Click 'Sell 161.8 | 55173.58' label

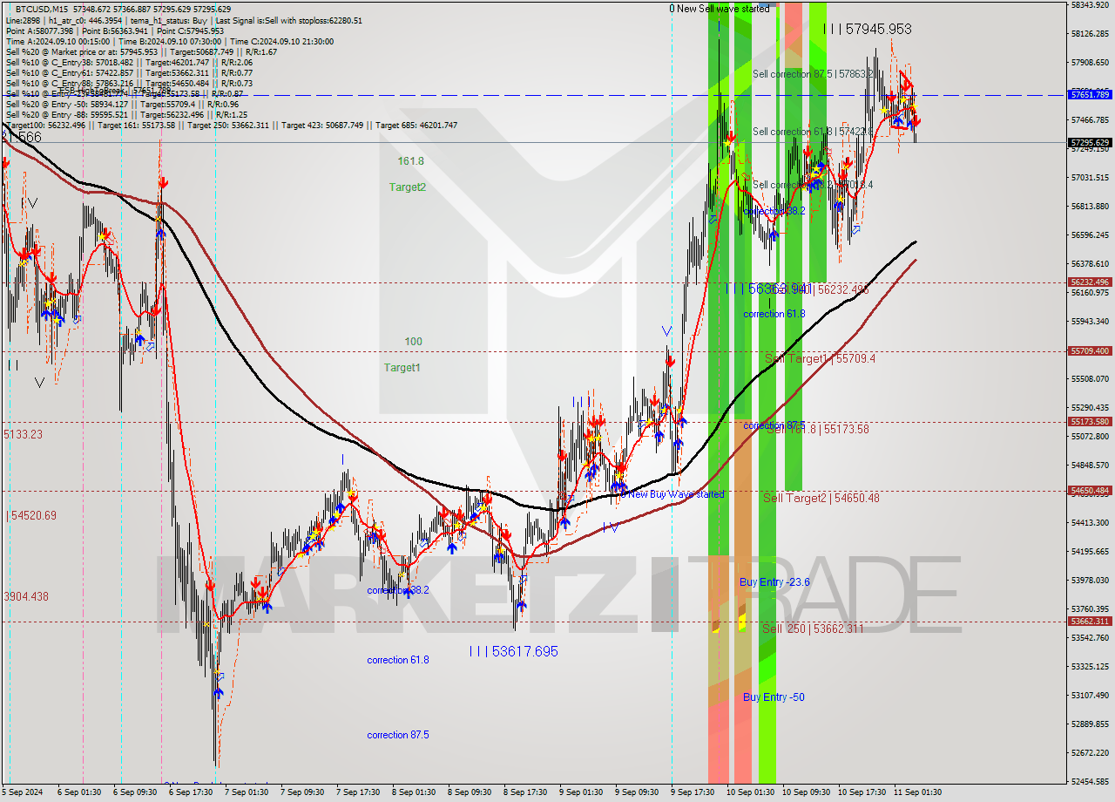(818, 429)
